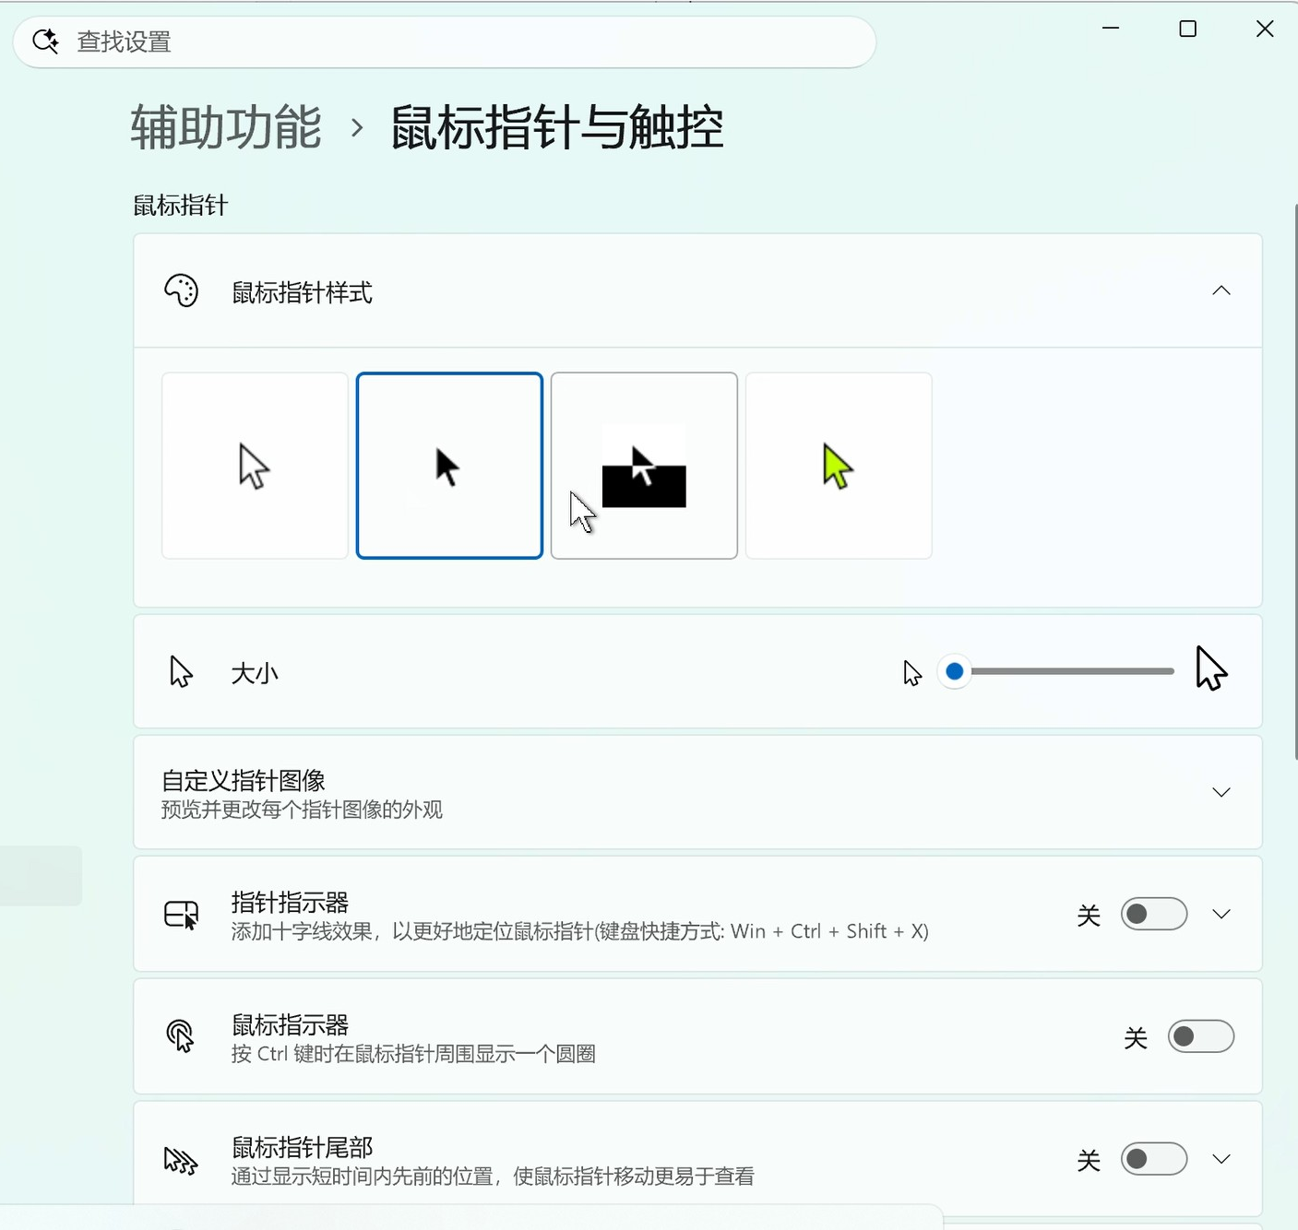Focus the 查找设置 search box
Image resolution: width=1298 pixels, height=1230 pixels.
pyautogui.click(x=445, y=41)
